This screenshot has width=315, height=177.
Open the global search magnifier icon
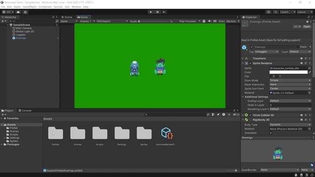click(x=276, y=12)
